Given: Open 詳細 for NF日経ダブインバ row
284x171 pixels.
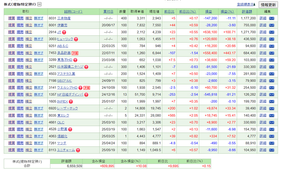Looking at the screenshot, I should click(263, 95).
